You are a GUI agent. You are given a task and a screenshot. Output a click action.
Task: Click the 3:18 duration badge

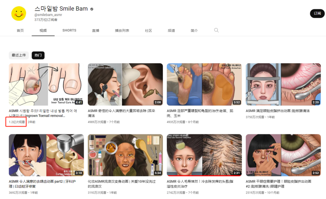coord(78,173)
